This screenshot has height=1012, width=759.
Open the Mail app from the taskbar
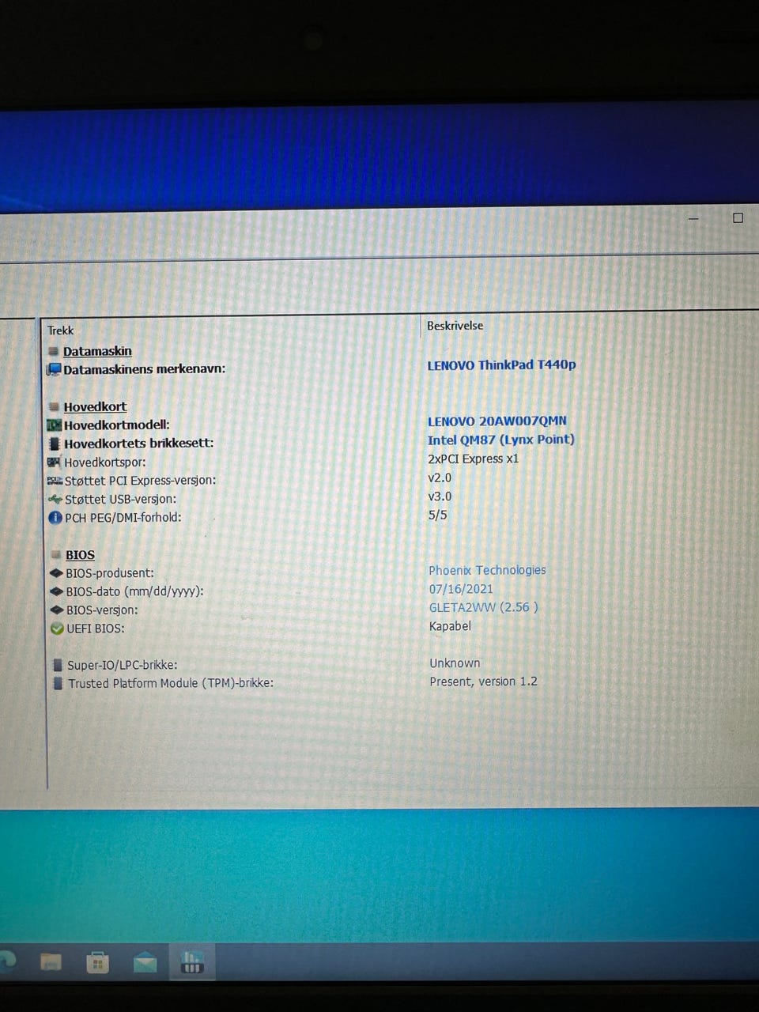(145, 962)
